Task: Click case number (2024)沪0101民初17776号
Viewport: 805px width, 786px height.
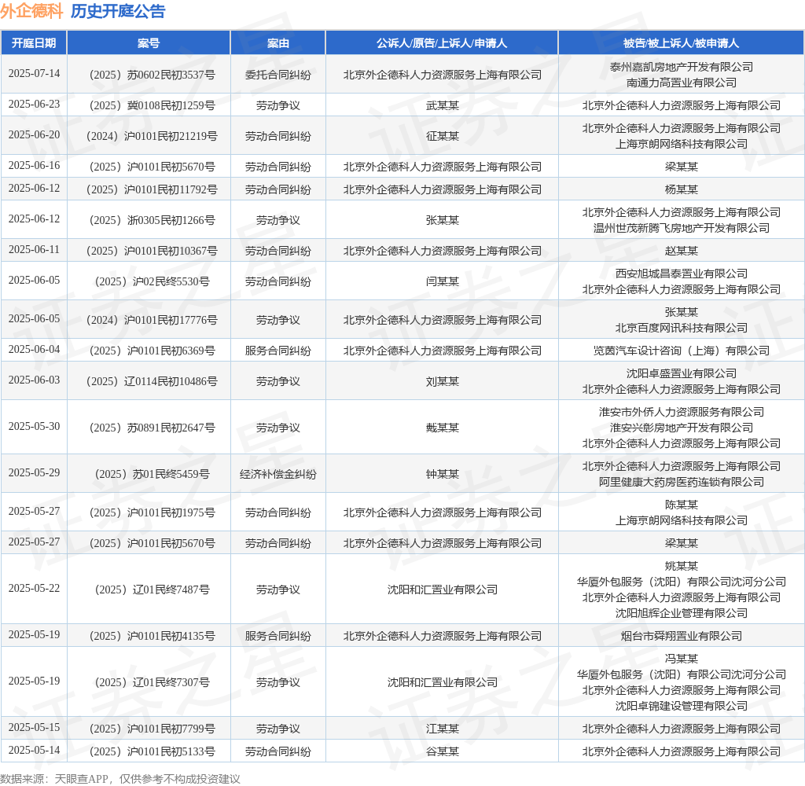Action: coord(152,320)
